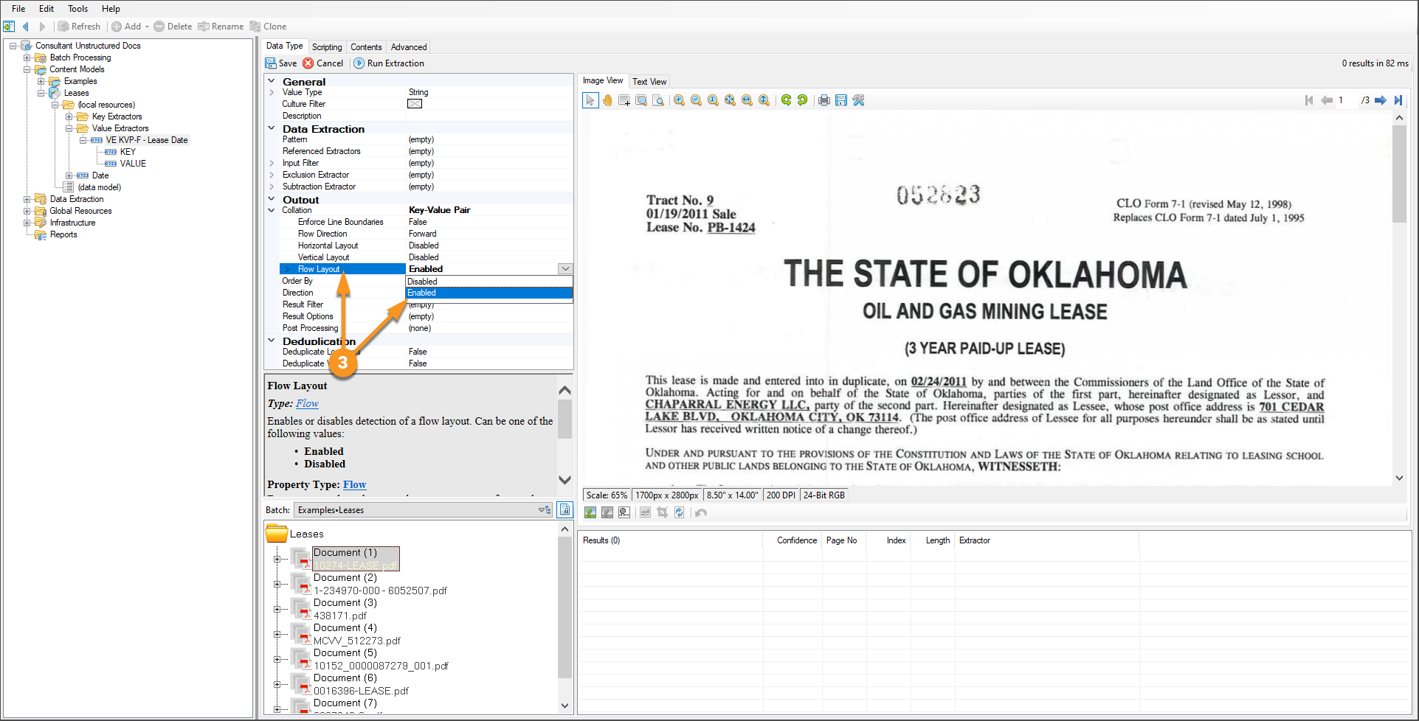Open the batch browse icon beside Batch field
The image size is (1419, 721).
click(565, 509)
